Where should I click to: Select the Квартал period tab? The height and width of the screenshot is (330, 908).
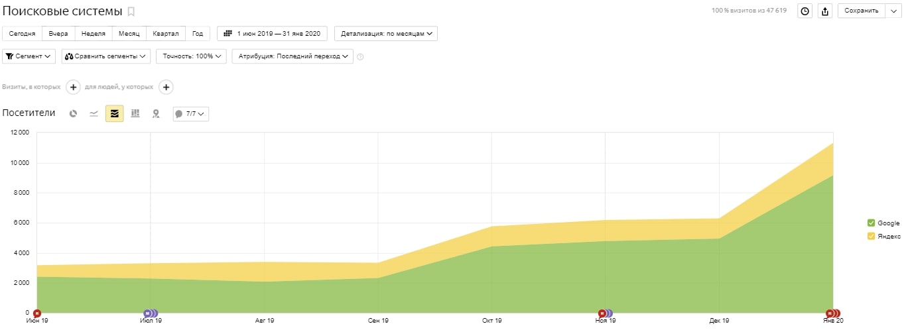(x=165, y=33)
